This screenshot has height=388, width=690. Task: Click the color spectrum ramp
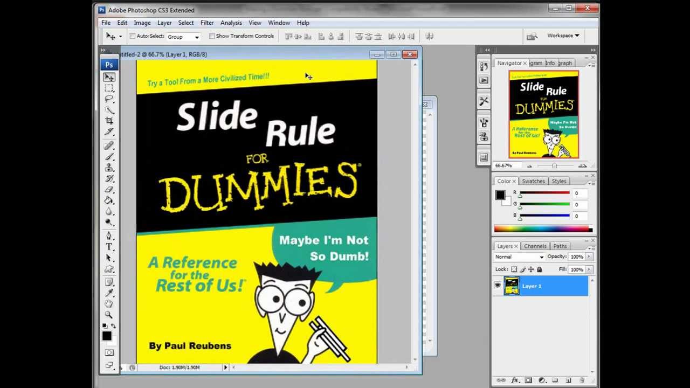tap(543, 230)
